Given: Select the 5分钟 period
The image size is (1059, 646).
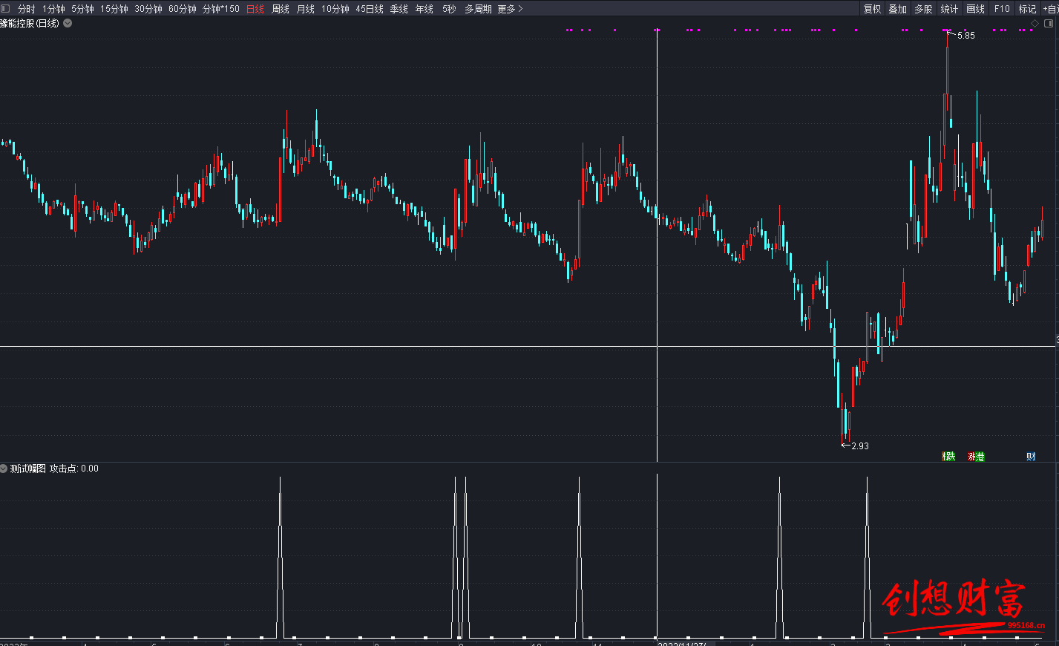Looking at the screenshot, I should [x=82, y=9].
